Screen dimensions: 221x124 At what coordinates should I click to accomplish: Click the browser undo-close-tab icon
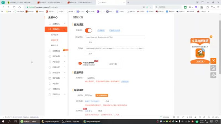point(212,7)
